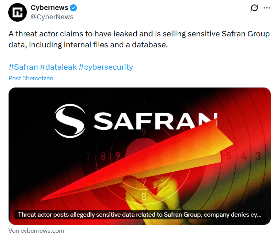Open the @CyberNews handle link

(52, 17)
